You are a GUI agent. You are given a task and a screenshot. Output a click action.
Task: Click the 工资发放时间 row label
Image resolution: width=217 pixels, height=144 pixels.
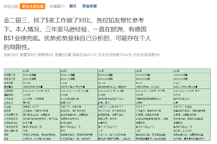[x=11, y=127]
